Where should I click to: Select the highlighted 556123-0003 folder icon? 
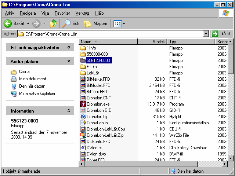click(83, 60)
